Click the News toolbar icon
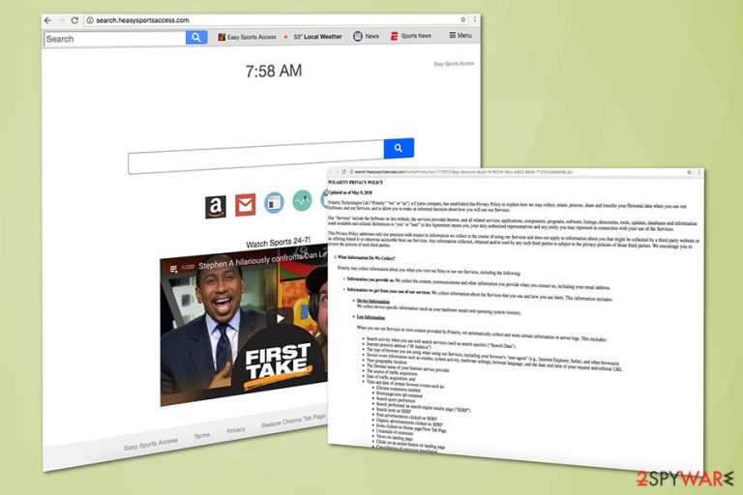The width and height of the screenshot is (743, 495). [358, 36]
